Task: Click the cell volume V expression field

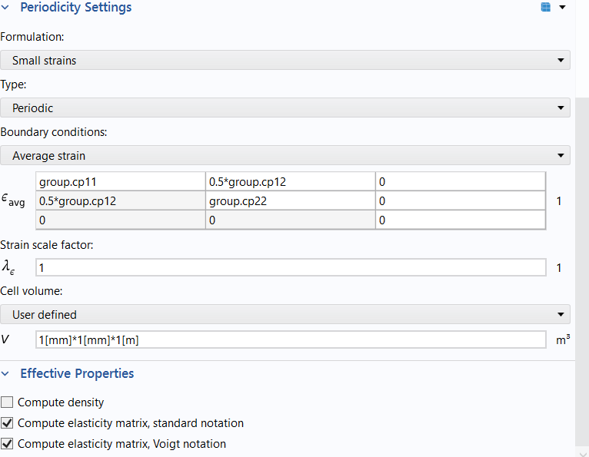Action: [x=291, y=339]
